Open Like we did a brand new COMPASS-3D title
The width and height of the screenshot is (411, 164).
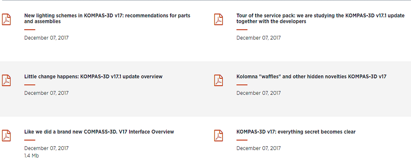pos(99,132)
